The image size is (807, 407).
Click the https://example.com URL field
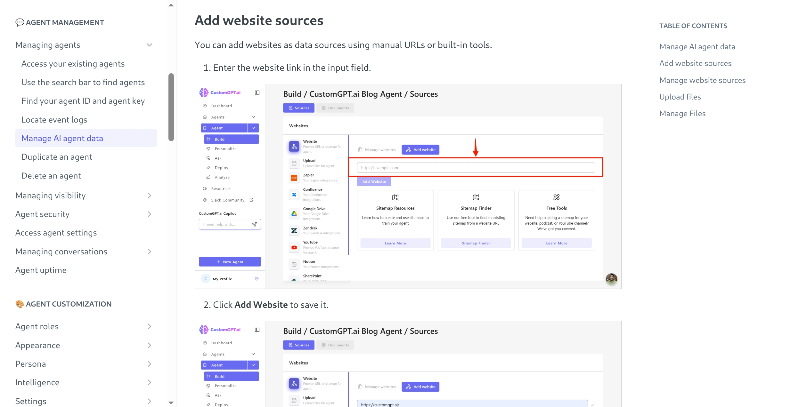coord(476,168)
